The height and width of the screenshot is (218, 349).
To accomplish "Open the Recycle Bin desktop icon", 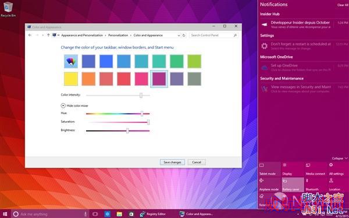I will [8, 9].
